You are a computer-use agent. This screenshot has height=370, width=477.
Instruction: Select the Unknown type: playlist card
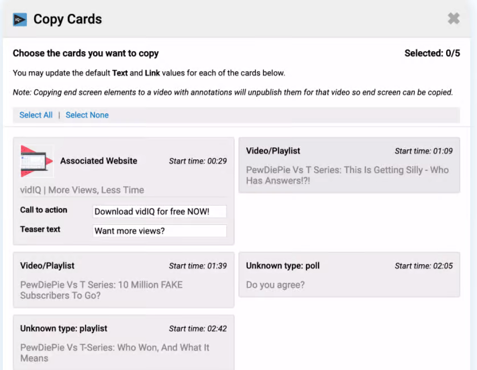(124, 343)
